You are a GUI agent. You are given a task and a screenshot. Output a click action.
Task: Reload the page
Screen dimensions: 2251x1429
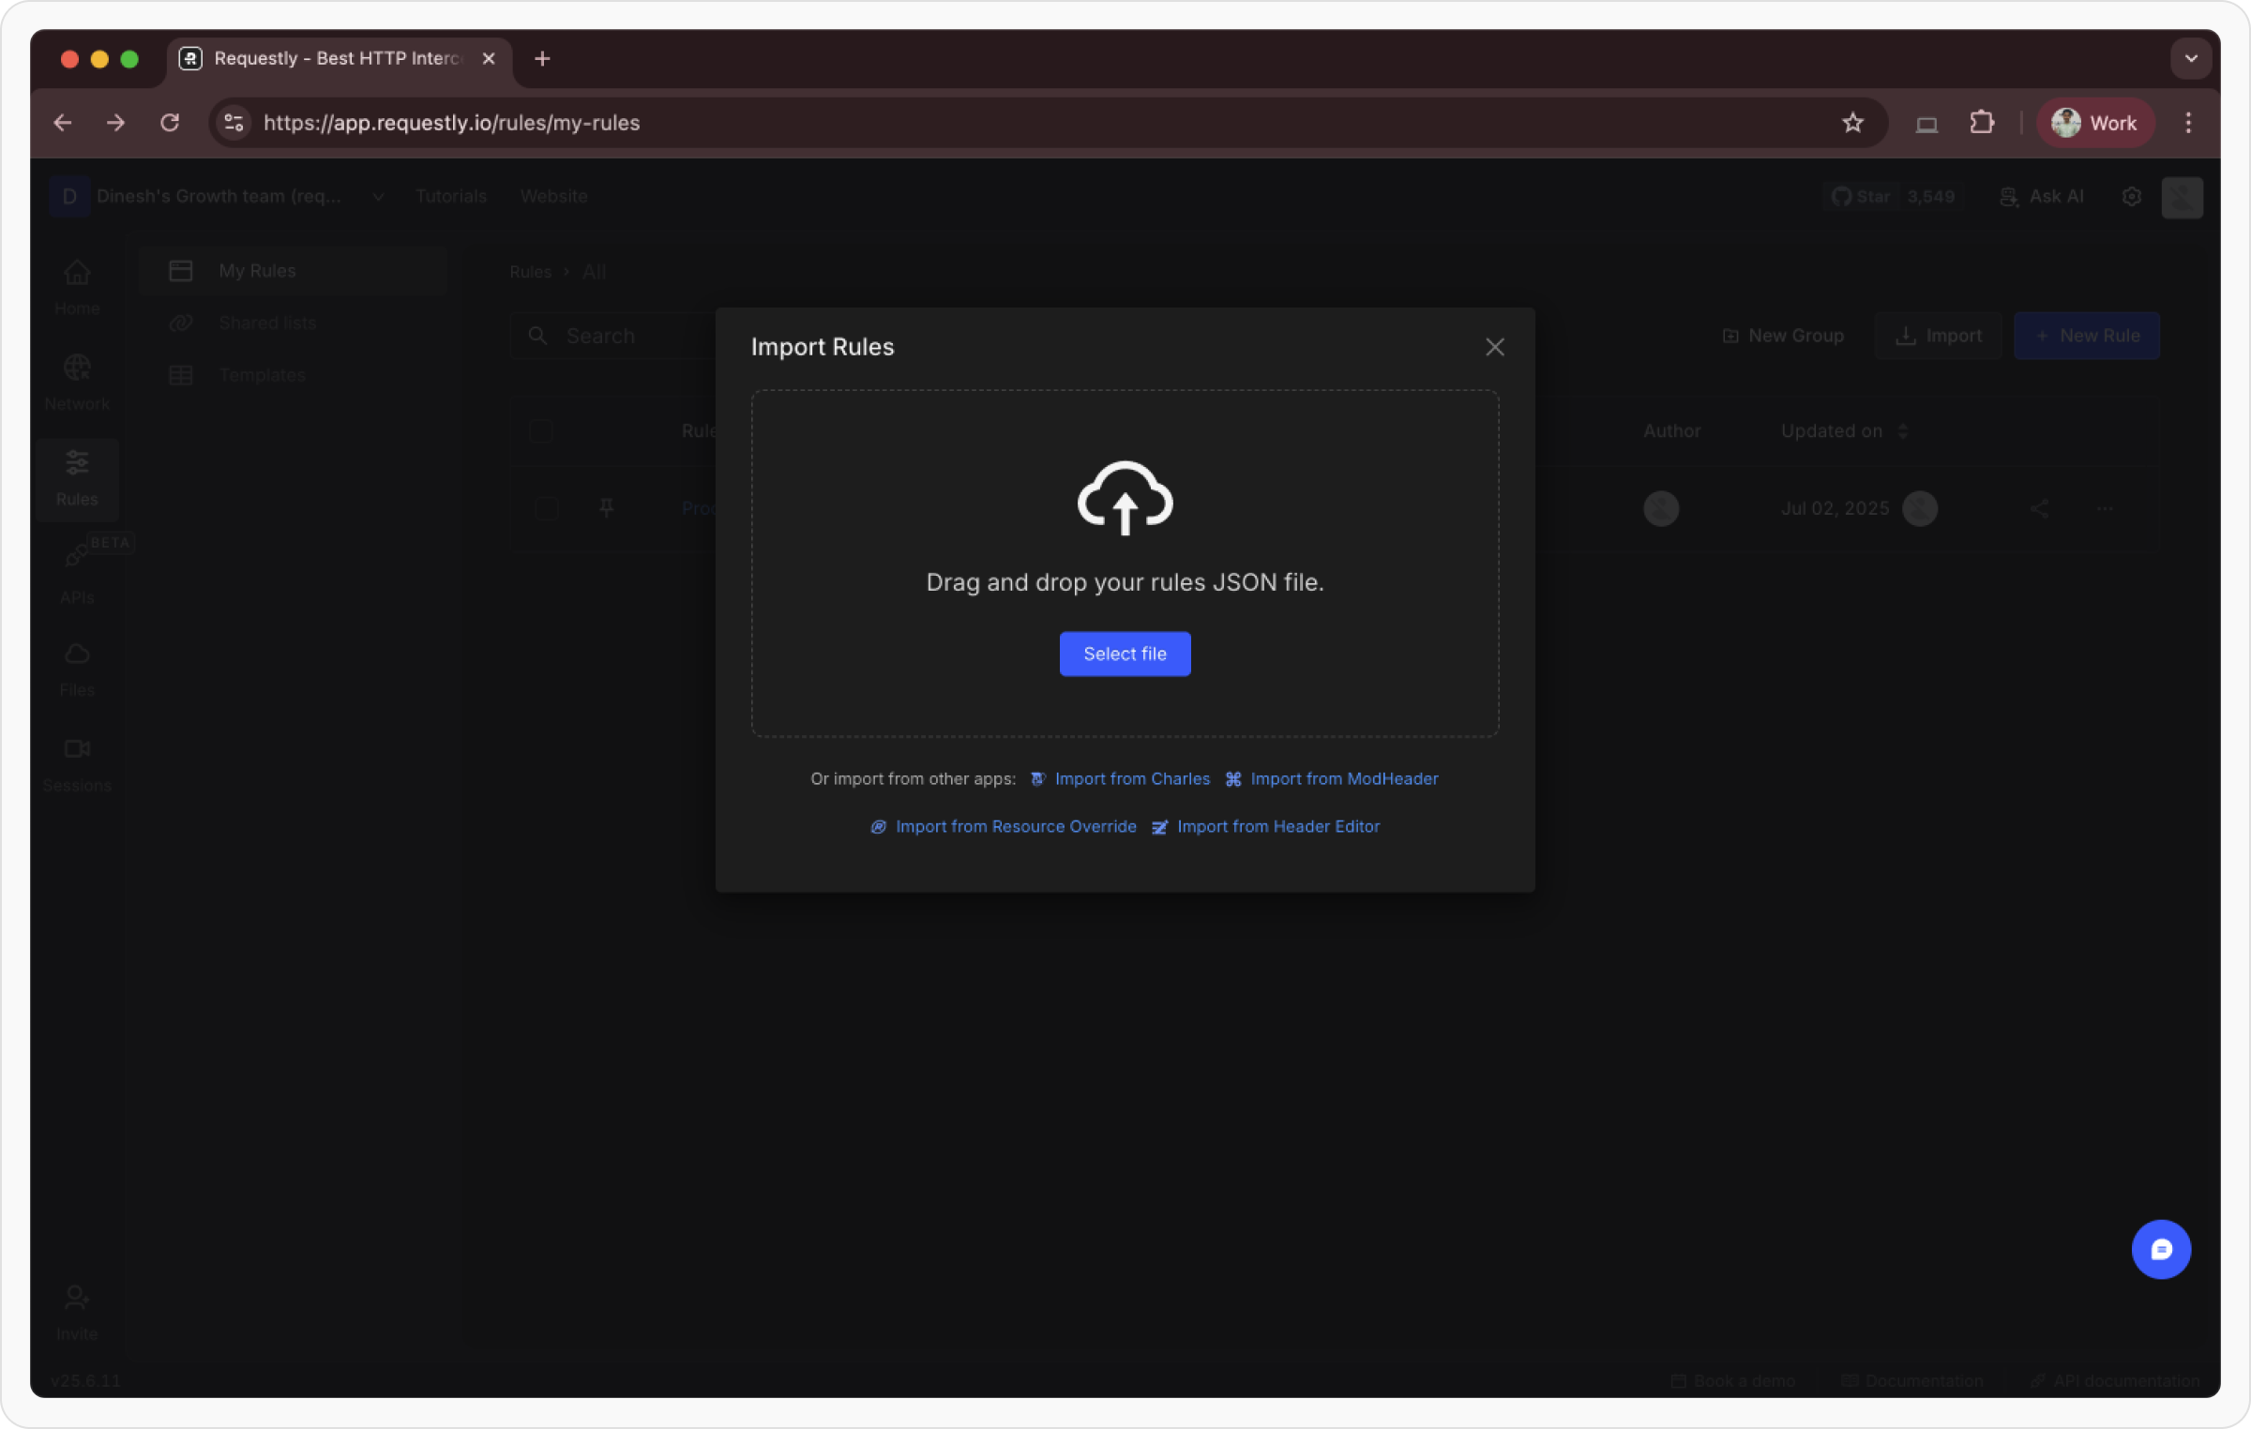[170, 123]
